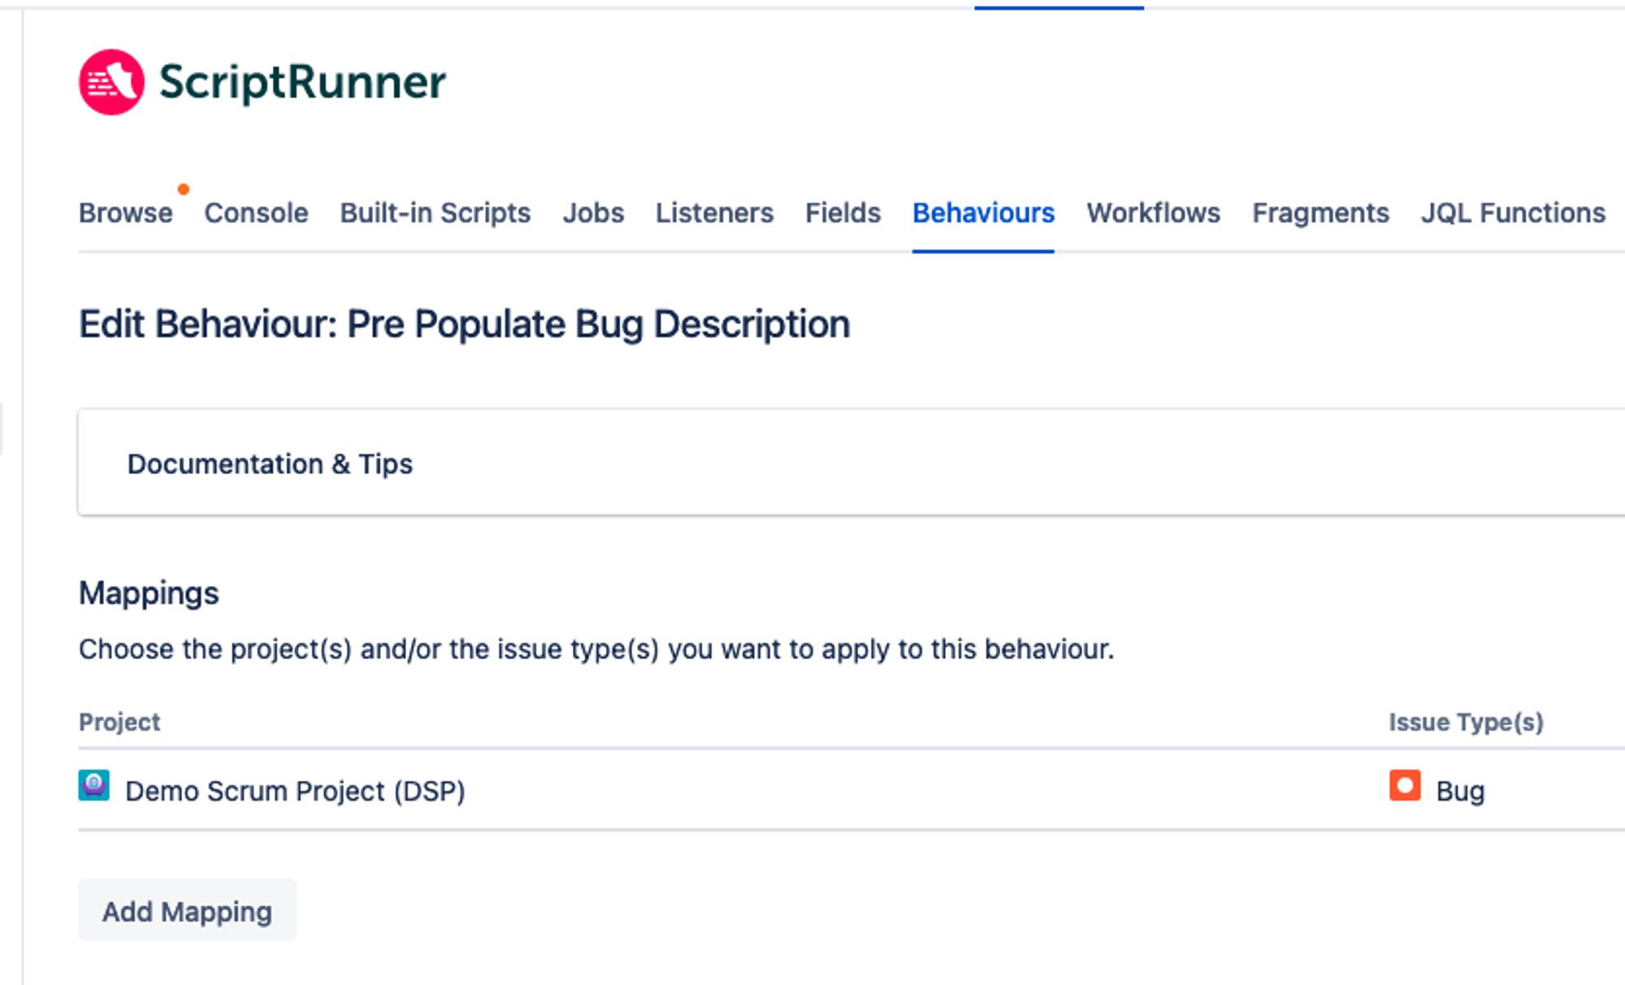Image resolution: width=1625 pixels, height=985 pixels.
Task: Switch to the Workflows tab
Action: click(x=1153, y=213)
